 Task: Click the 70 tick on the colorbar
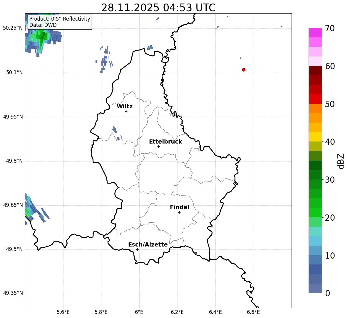tap(330, 28)
